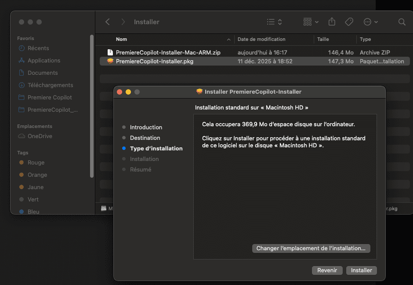Click the Applications sidebar icon
Image resolution: width=413 pixels, height=285 pixels.
pos(22,60)
